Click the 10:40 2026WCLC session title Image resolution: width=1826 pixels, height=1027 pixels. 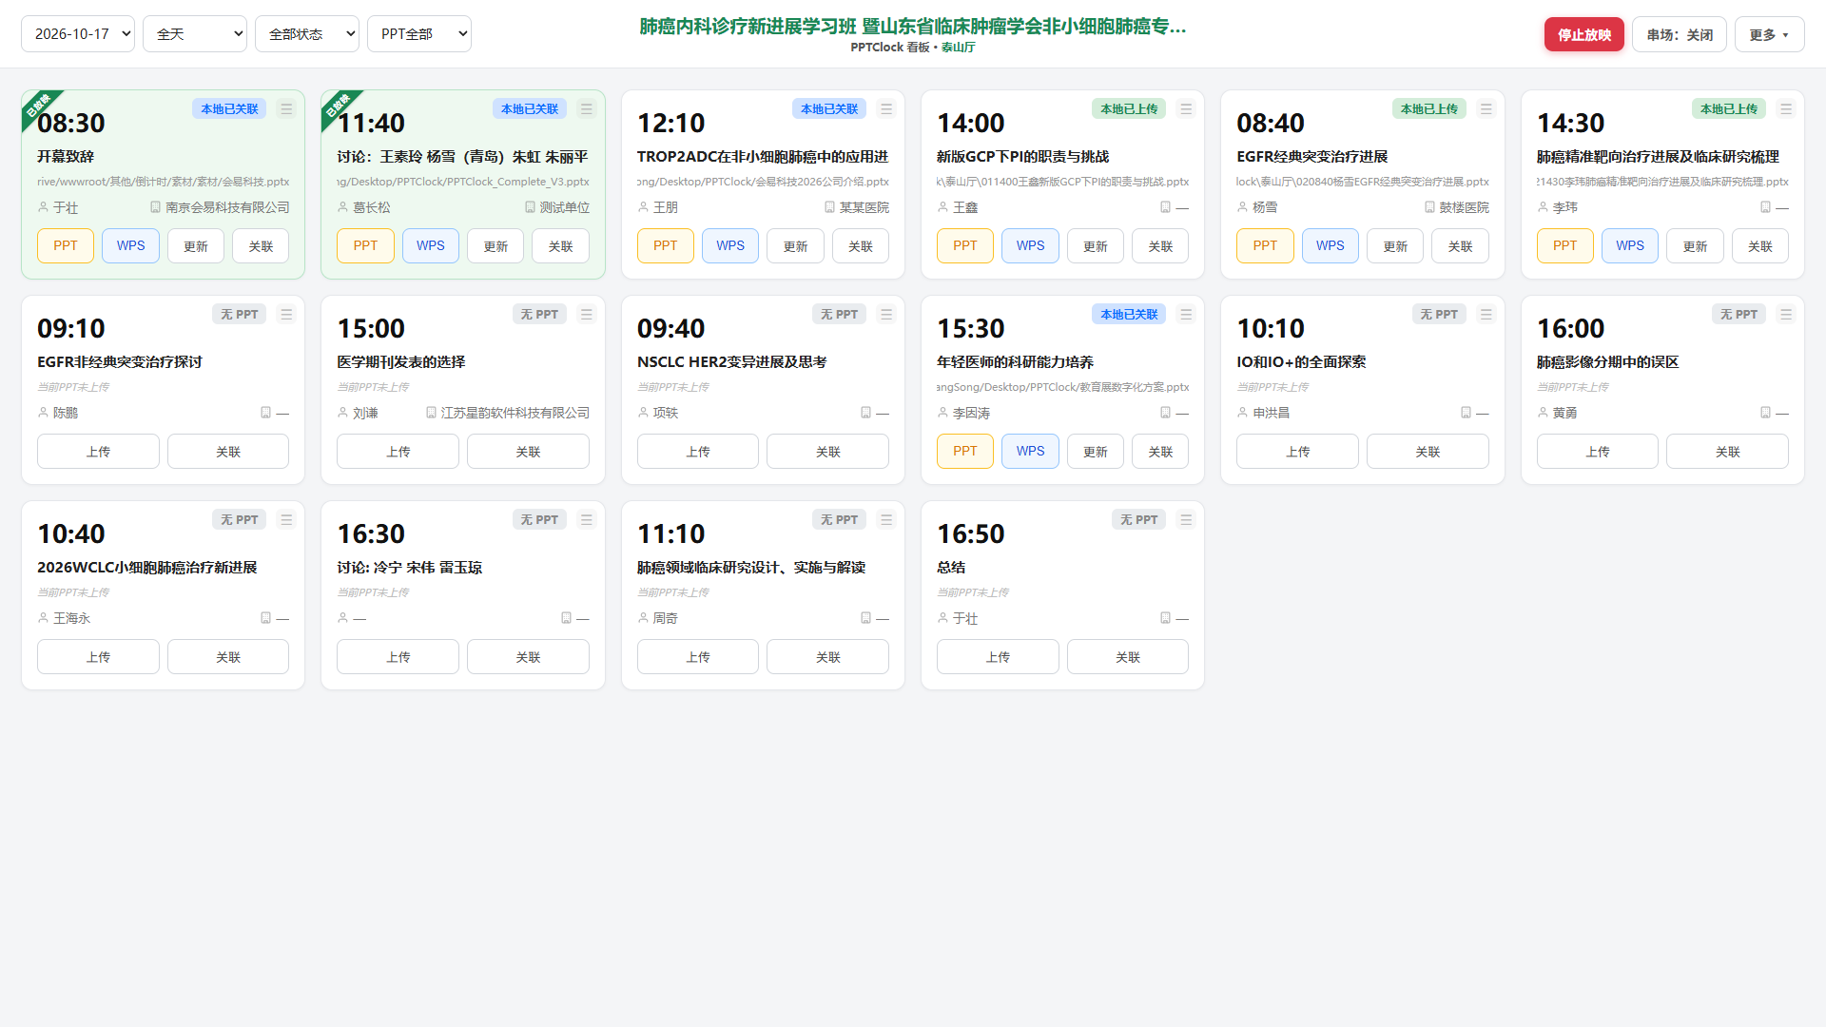(x=147, y=568)
